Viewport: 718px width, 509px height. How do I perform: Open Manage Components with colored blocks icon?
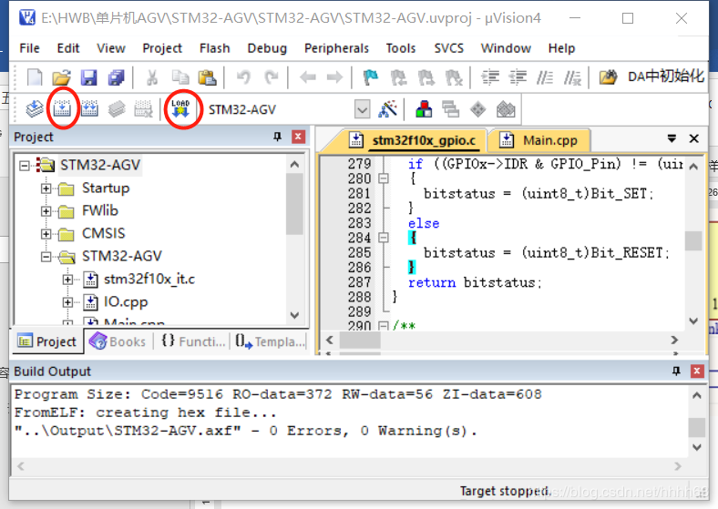click(424, 109)
